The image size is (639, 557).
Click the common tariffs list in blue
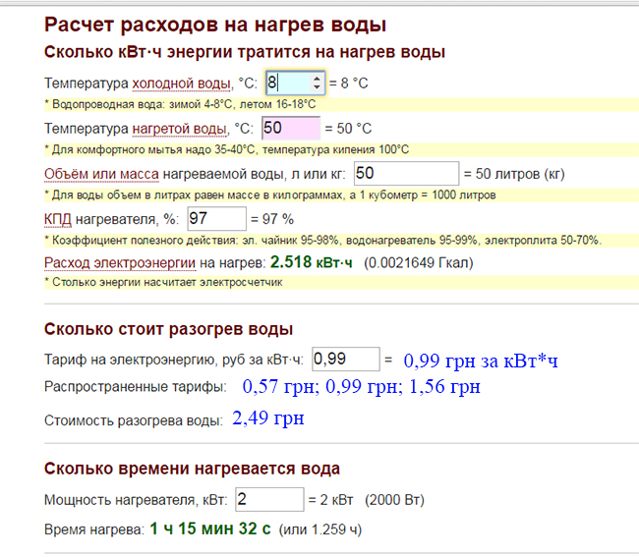coord(360,386)
